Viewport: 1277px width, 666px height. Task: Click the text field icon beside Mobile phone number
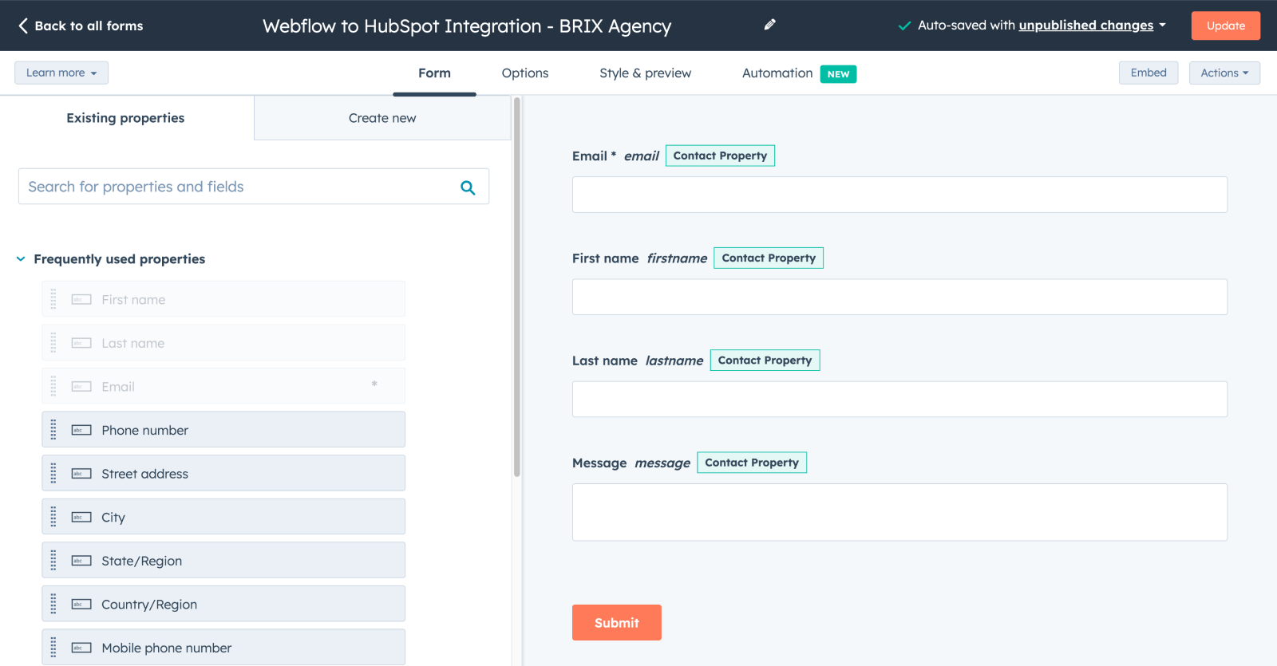point(81,648)
